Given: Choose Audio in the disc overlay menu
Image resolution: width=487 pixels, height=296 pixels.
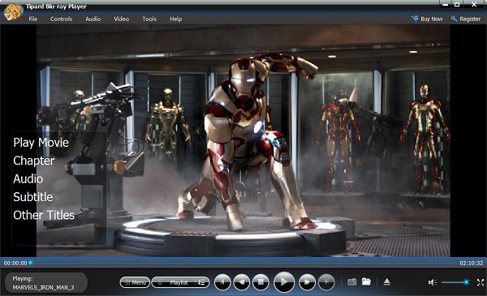Looking at the screenshot, I should [x=28, y=178].
